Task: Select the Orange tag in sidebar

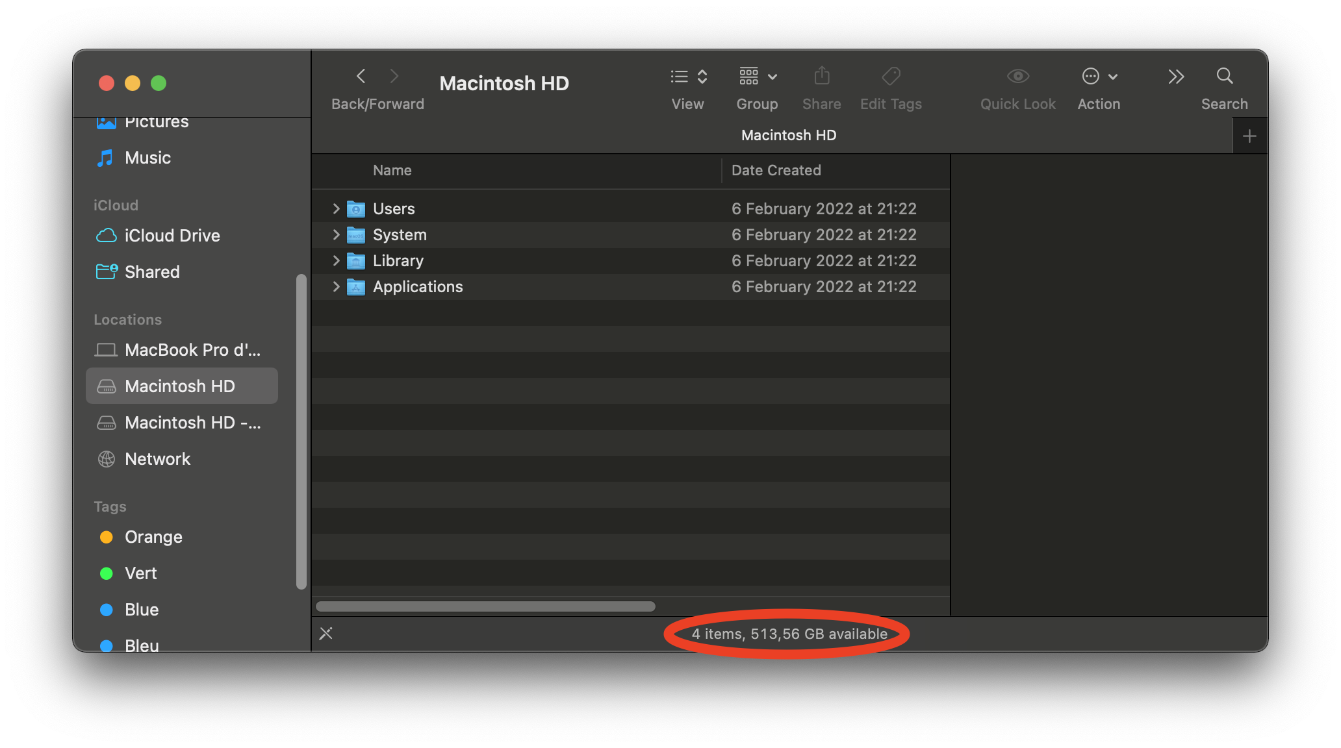Action: point(153,537)
